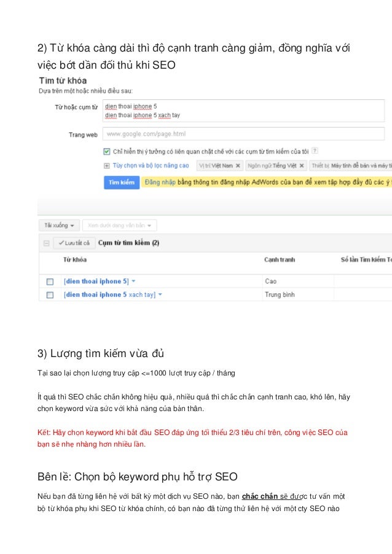Open 'Tùy chọn và bộ lọc nâng cao' link
Screen dimensions: 392x554
coord(151,166)
